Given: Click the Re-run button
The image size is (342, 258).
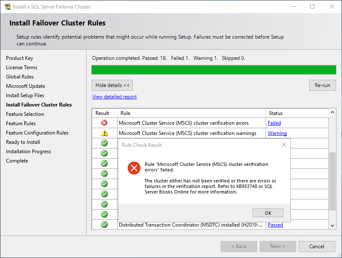Looking at the screenshot, I should 322,85.
